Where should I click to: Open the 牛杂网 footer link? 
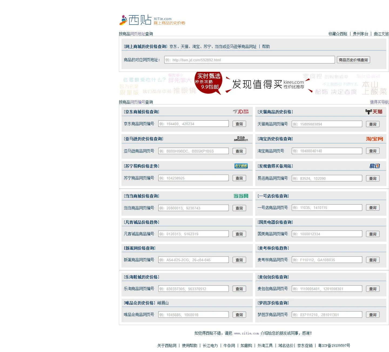(229, 346)
